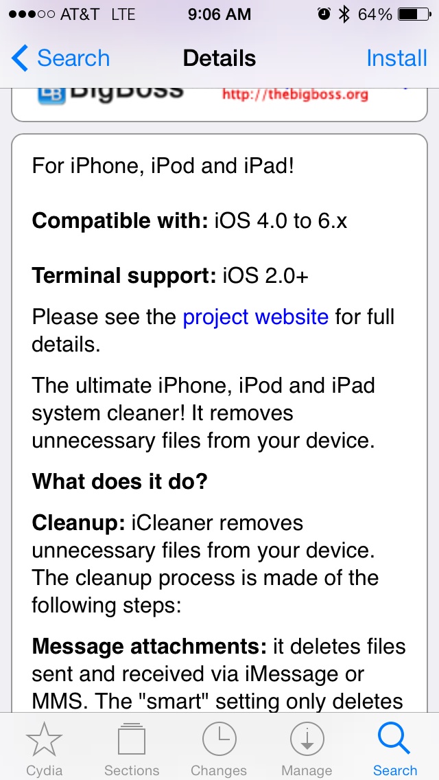Tap the AT&T LTE carrier signal indicator
439x780 pixels.
[x=71, y=14]
